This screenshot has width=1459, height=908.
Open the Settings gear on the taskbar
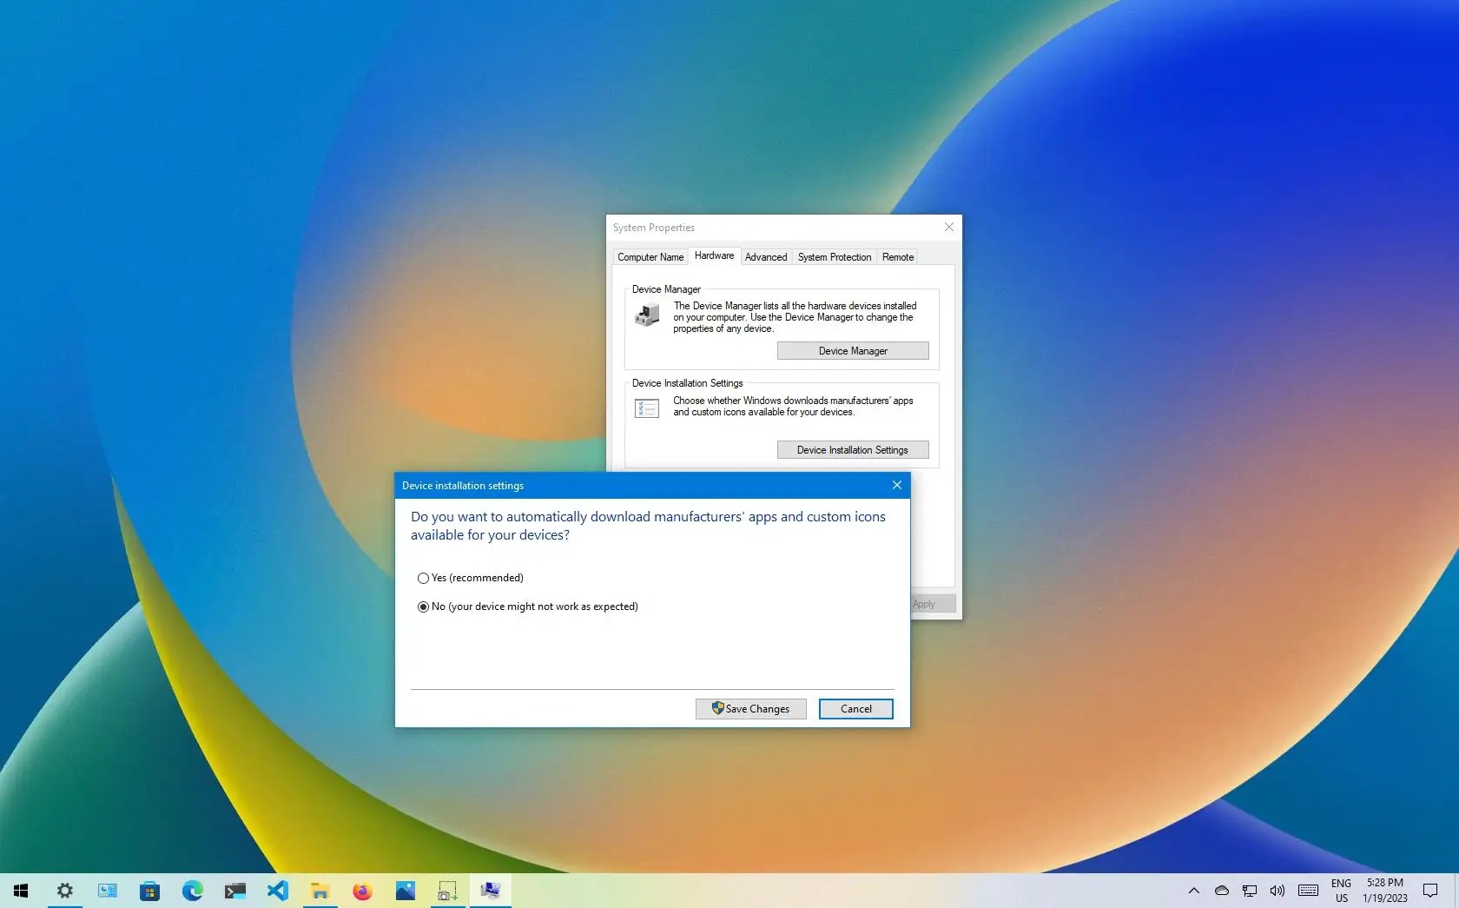click(x=63, y=891)
